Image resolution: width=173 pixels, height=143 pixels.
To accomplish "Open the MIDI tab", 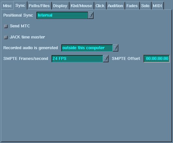I will pyautogui.click(x=157, y=6).
